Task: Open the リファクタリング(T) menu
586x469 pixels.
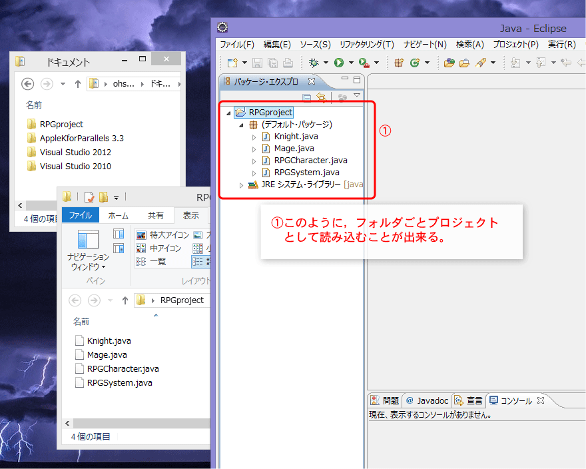Action: [367, 45]
